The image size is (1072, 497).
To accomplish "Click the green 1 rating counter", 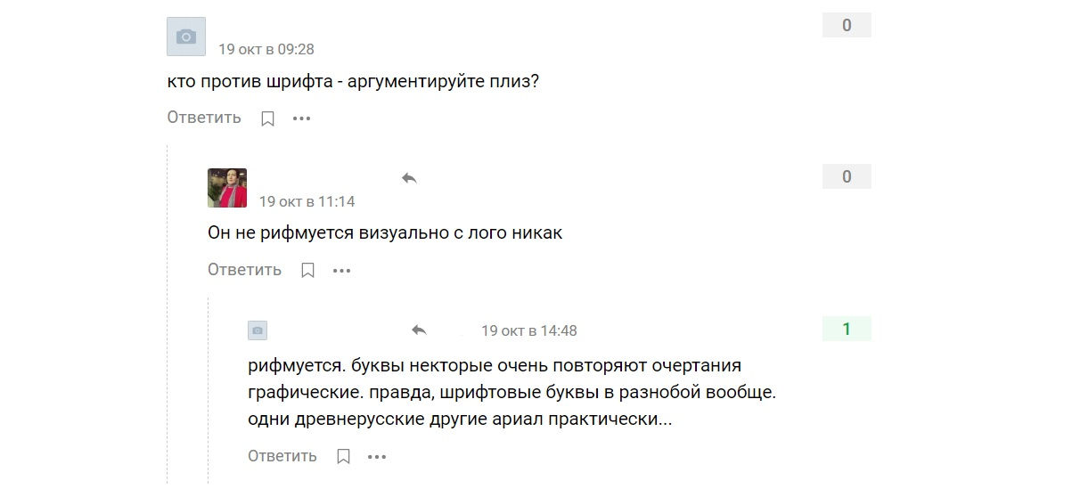I will click(x=847, y=330).
